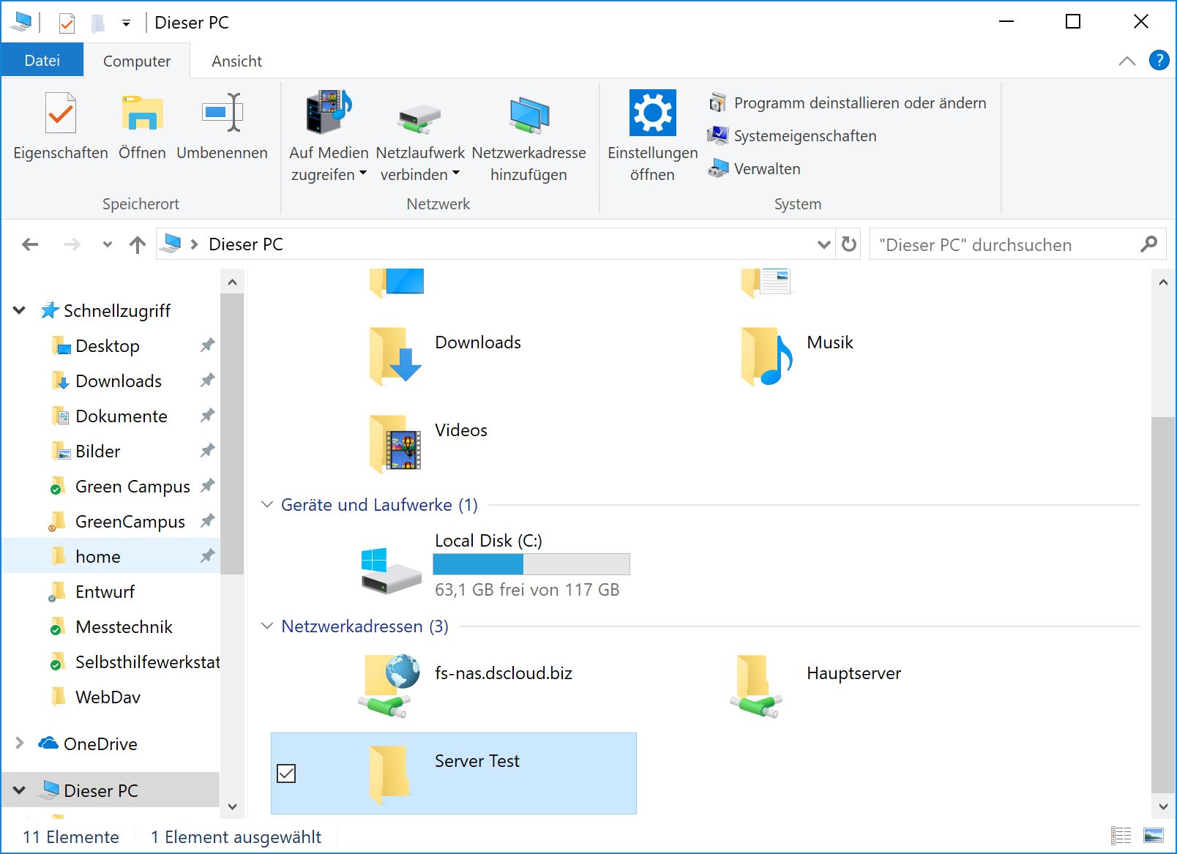Click Verwalten in System group
The height and width of the screenshot is (854, 1177).
click(x=754, y=168)
